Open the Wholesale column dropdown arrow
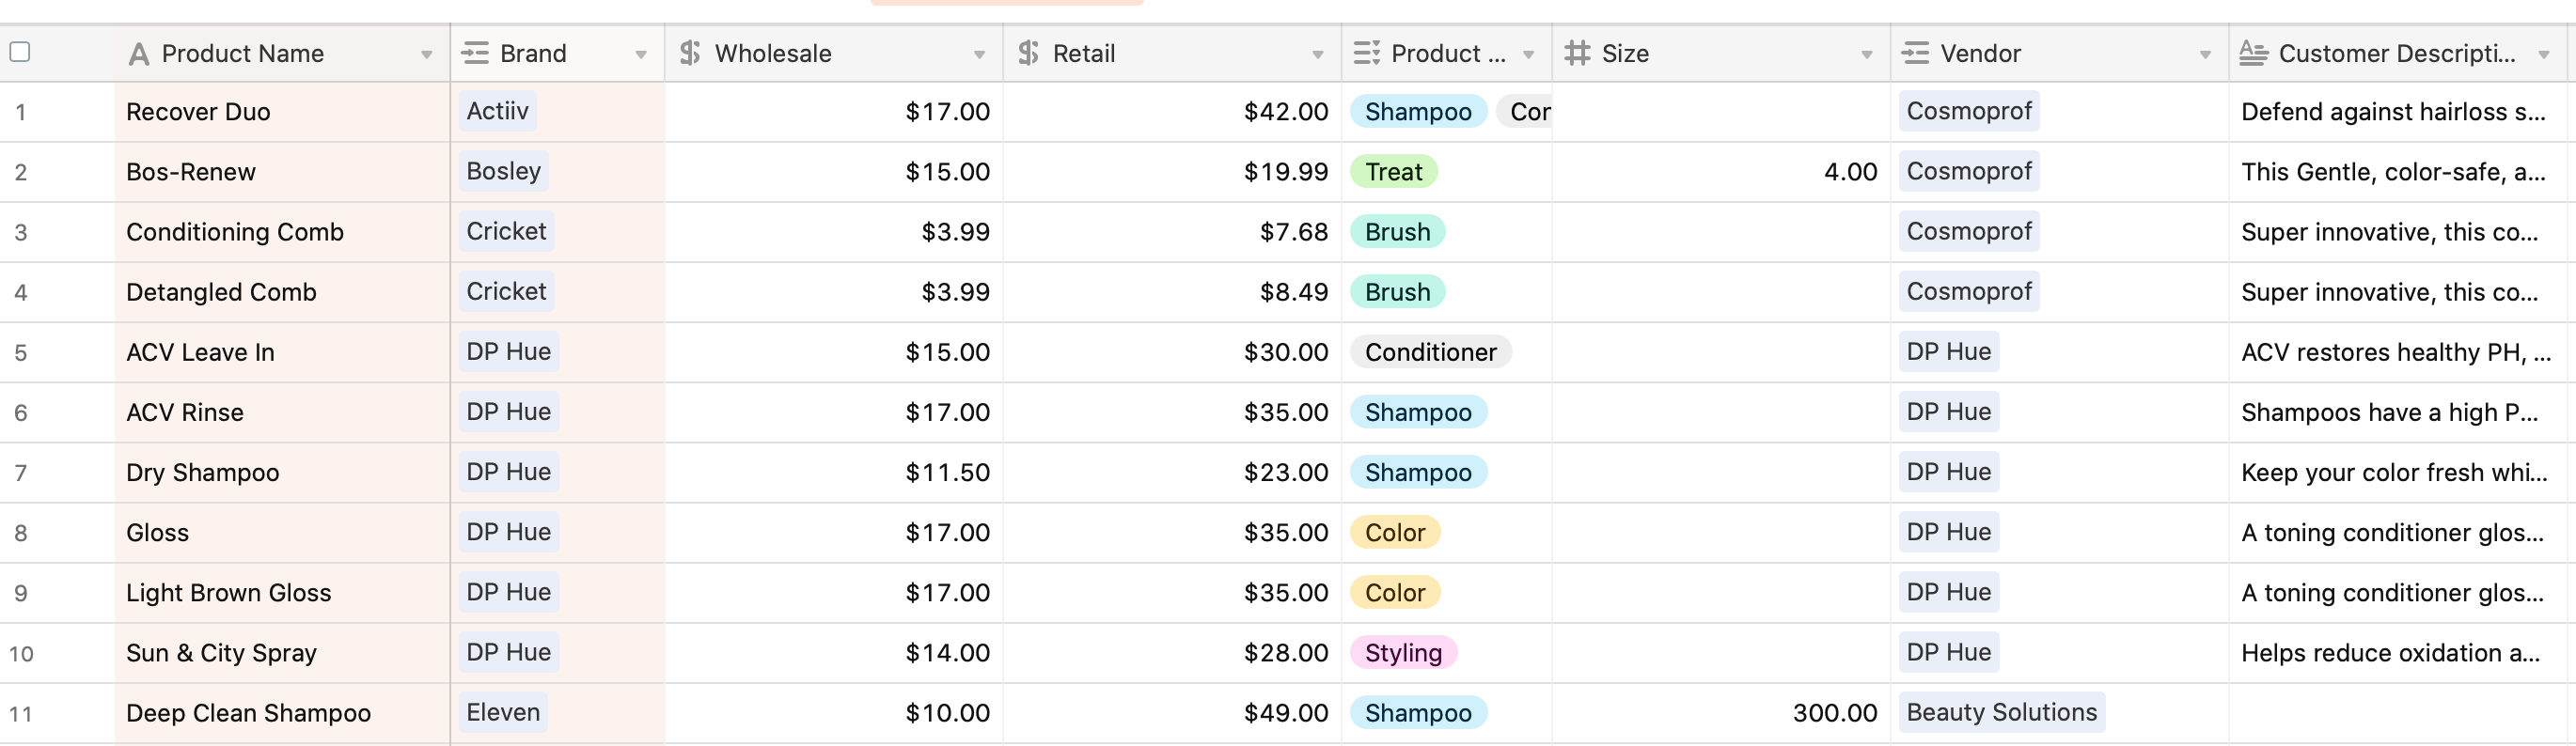 tap(979, 55)
